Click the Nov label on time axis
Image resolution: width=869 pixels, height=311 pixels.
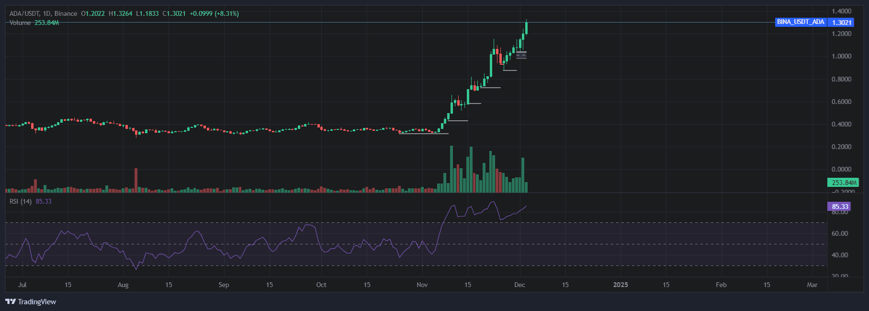click(x=422, y=285)
